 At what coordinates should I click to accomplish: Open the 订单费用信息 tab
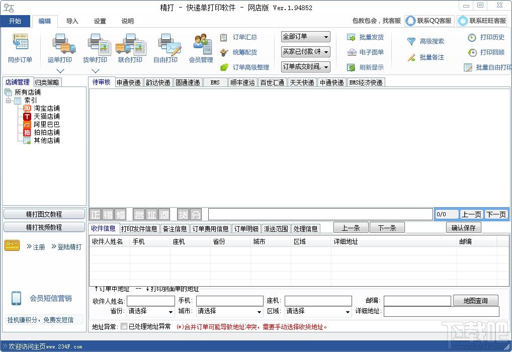coord(210,229)
